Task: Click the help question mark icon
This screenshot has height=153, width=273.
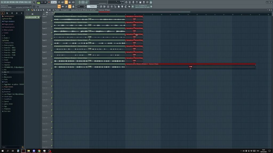Action: [x=137, y=2]
